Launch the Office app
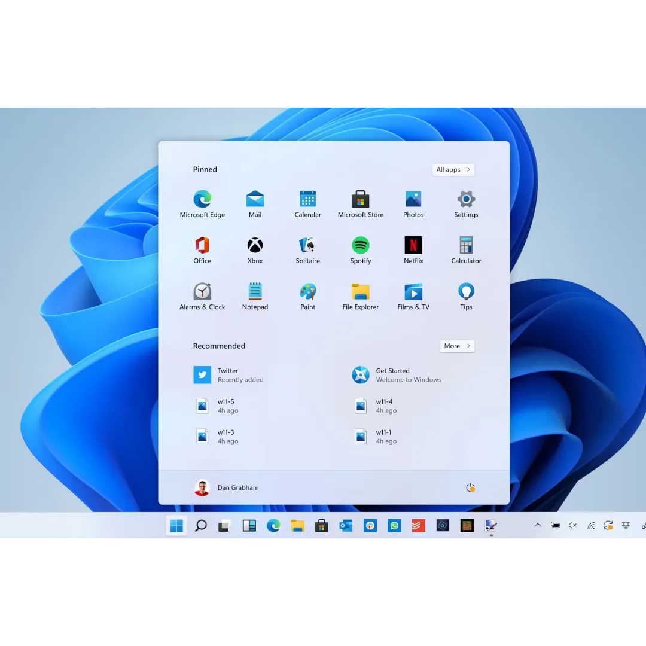 tap(202, 251)
